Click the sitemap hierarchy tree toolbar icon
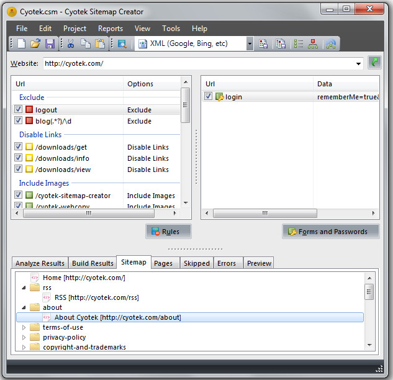The image size is (393, 380). 313,44
